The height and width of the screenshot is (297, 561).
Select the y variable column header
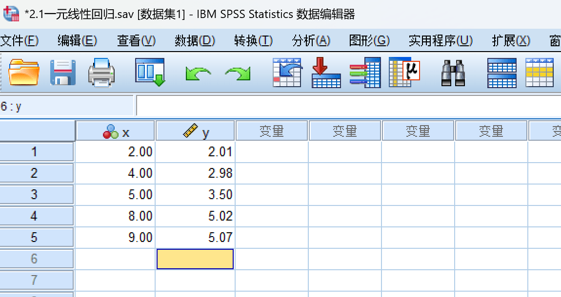coord(195,131)
